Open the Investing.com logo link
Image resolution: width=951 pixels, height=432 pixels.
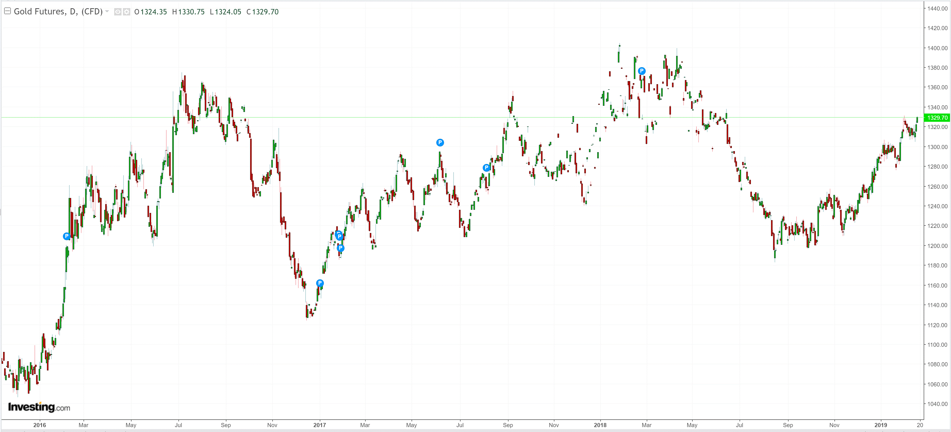click(x=39, y=407)
